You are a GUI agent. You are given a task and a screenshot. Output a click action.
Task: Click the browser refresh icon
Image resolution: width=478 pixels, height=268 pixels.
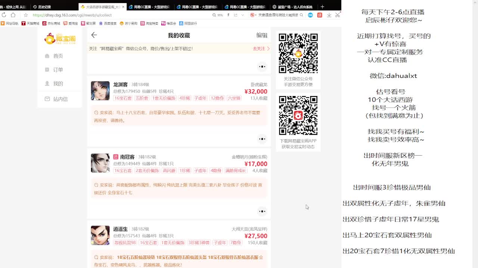[4, 15]
